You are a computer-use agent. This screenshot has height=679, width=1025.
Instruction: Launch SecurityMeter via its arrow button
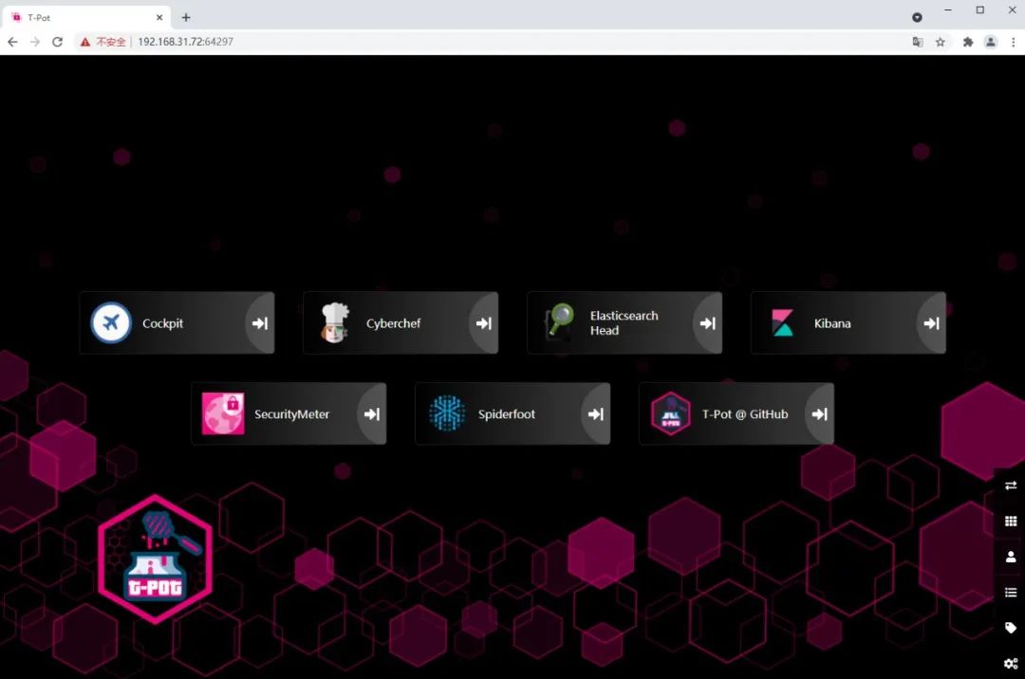(x=372, y=413)
